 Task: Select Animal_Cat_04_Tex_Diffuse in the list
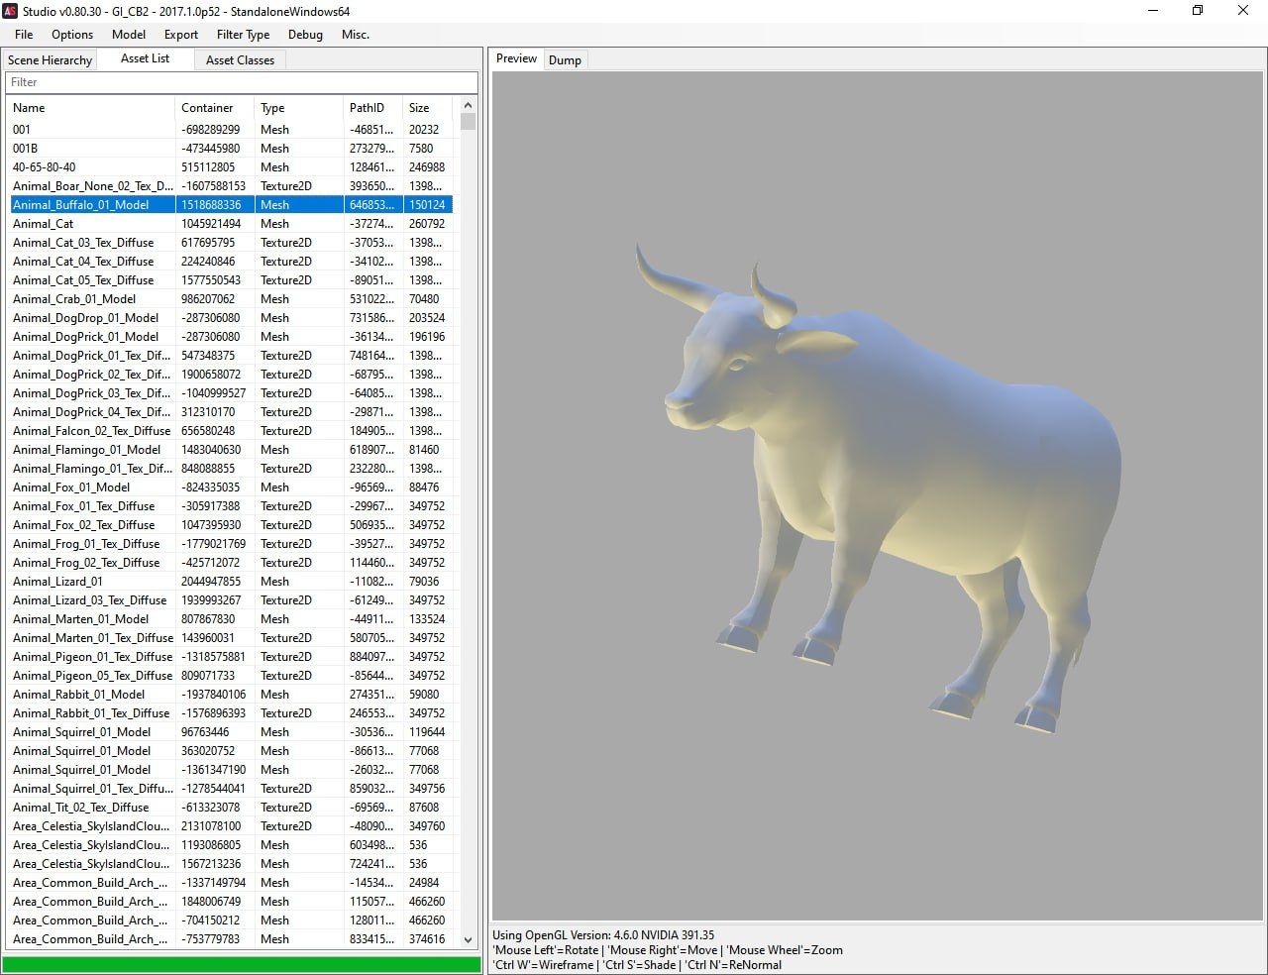231,262
